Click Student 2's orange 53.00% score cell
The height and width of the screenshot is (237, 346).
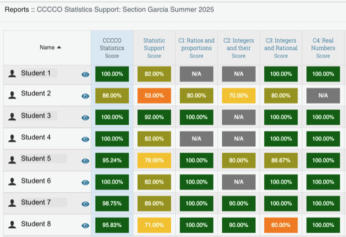154,96
